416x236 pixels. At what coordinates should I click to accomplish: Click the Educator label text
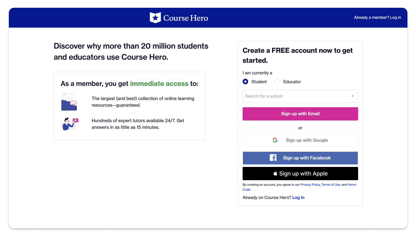[x=292, y=82]
